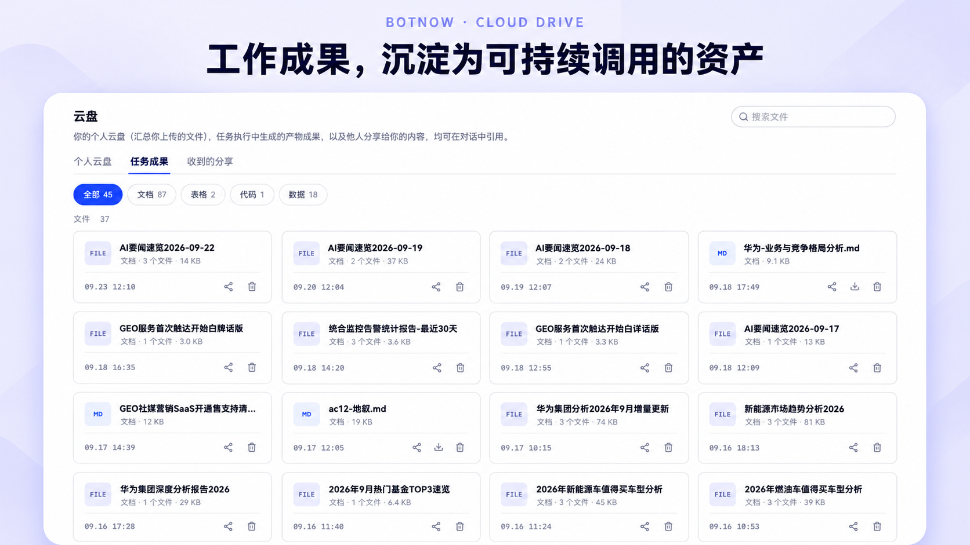Open 2026年9月热门基金TOP3速览 title

pos(389,489)
